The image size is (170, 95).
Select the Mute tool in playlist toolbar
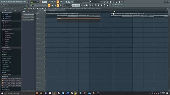tap(33, 8)
